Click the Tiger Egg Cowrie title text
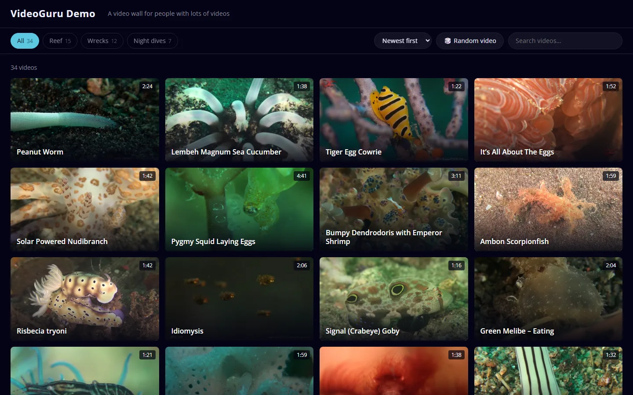Screen dimensions: 633x395 (353, 152)
